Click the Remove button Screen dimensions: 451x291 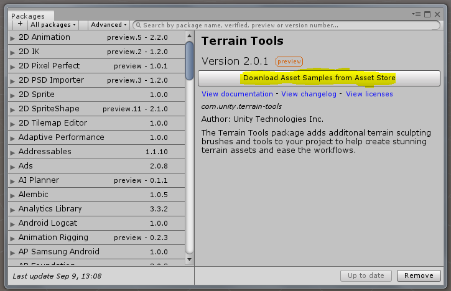419,275
